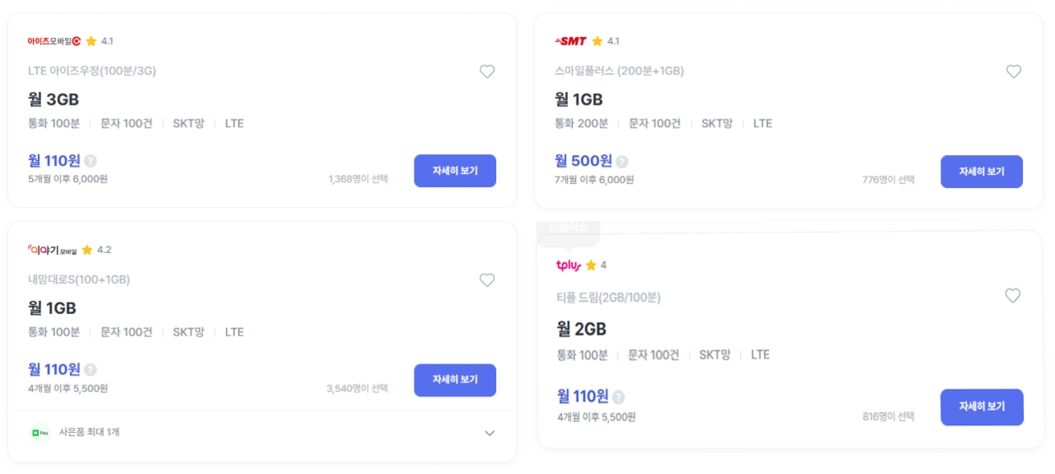Show price info for 아이즈모바일 월 110원
The height and width of the screenshot is (474, 1055).
[x=91, y=161]
